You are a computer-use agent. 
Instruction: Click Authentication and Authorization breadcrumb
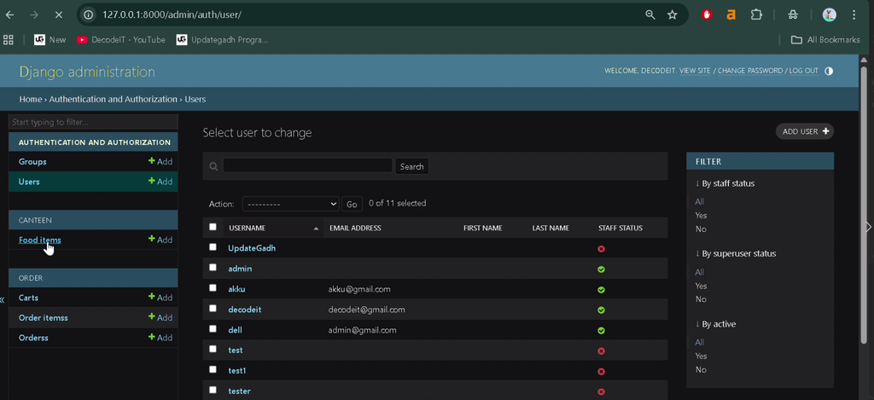point(114,99)
